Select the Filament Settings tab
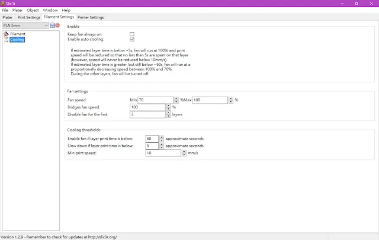 click(59, 17)
